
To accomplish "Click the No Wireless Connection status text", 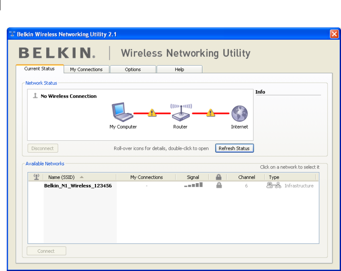I will pyautogui.click(x=68, y=96).
